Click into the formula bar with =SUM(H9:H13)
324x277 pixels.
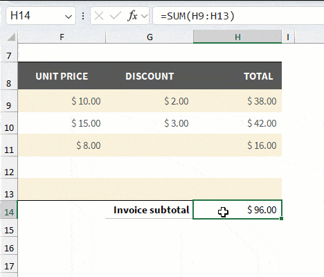click(x=238, y=16)
